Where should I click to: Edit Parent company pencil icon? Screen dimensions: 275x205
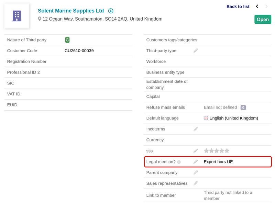pyautogui.click(x=196, y=173)
